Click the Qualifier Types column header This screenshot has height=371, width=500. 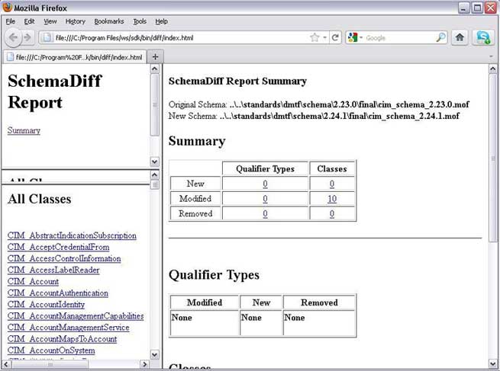tap(265, 168)
